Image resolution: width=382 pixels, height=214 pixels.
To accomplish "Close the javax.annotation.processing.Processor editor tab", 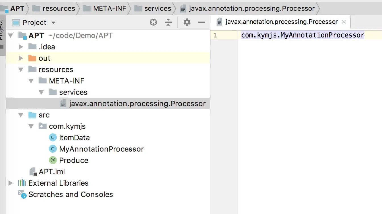I will [344, 22].
